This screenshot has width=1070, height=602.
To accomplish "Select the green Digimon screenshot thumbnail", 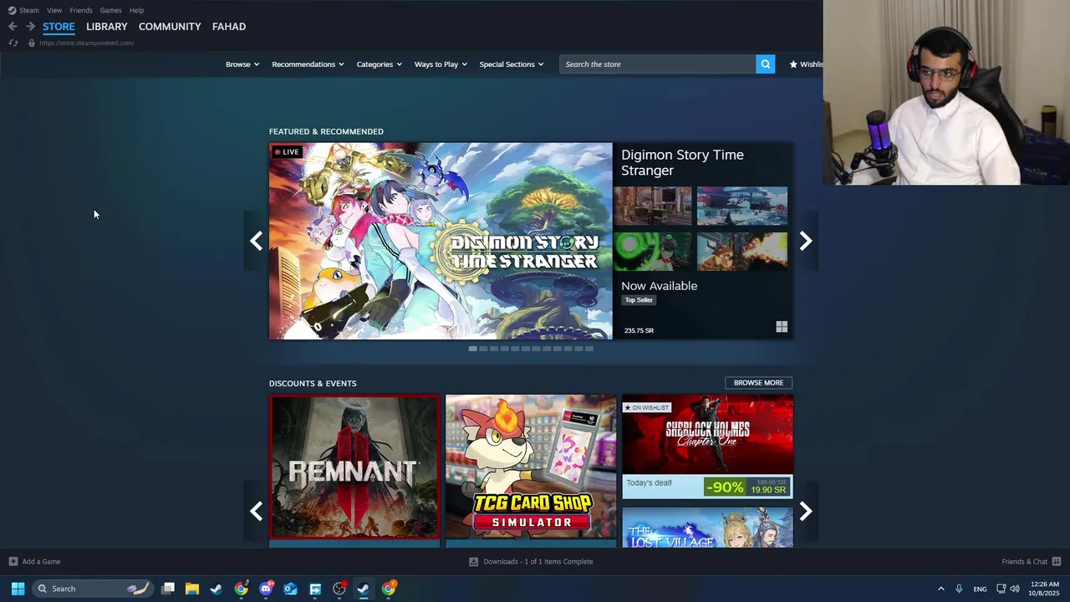I will pyautogui.click(x=653, y=252).
